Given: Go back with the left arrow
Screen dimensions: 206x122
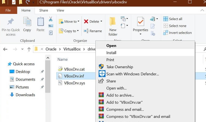Looking at the screenshot, I should (5, 49).
